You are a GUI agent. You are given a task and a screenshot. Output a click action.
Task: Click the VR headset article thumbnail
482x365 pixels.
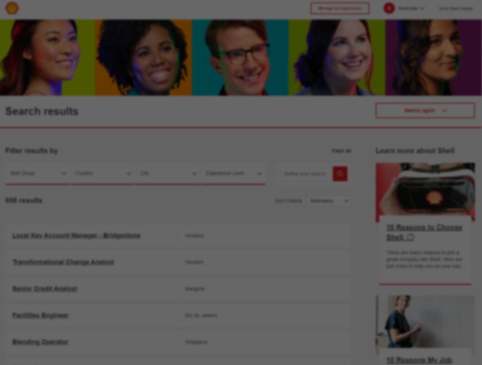pos(425,190)
